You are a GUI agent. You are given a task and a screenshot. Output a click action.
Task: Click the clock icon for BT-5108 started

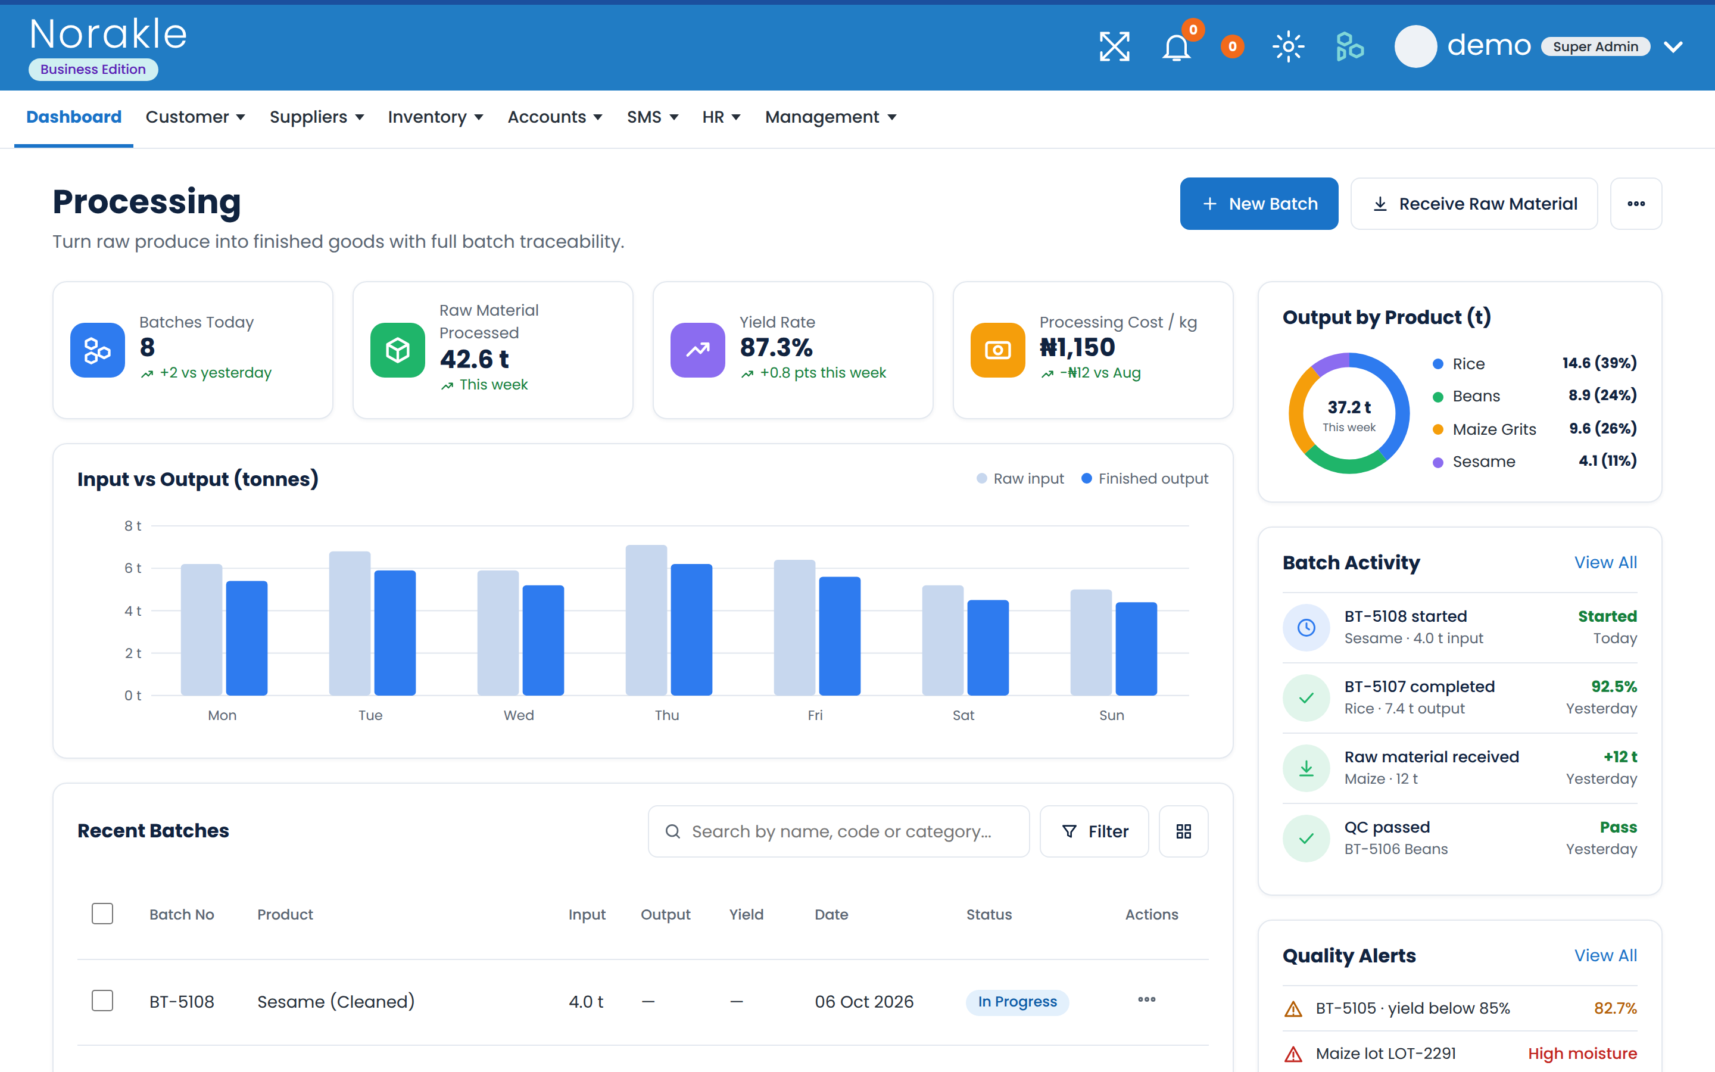coord(1306,628)
